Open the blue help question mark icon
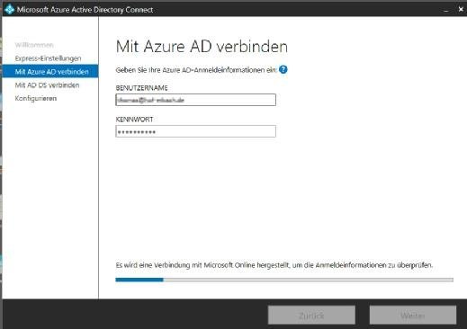Image resolution: width=467 pixels, height=329 pixels. [283, 69]
